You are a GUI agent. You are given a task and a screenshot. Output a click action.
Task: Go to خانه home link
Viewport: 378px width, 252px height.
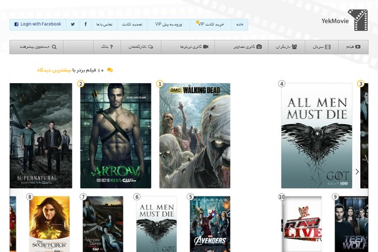239,25
